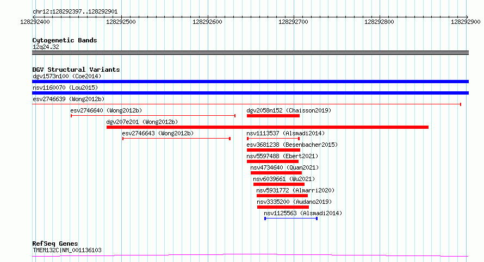Select the dgv207e201 (Wong2012b) variant label
Screen dimensions: 484x262
pos(141,122)
